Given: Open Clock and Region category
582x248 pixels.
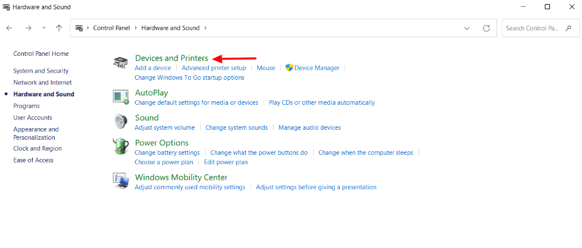Looking at the screenshot, I should point(37,148).
